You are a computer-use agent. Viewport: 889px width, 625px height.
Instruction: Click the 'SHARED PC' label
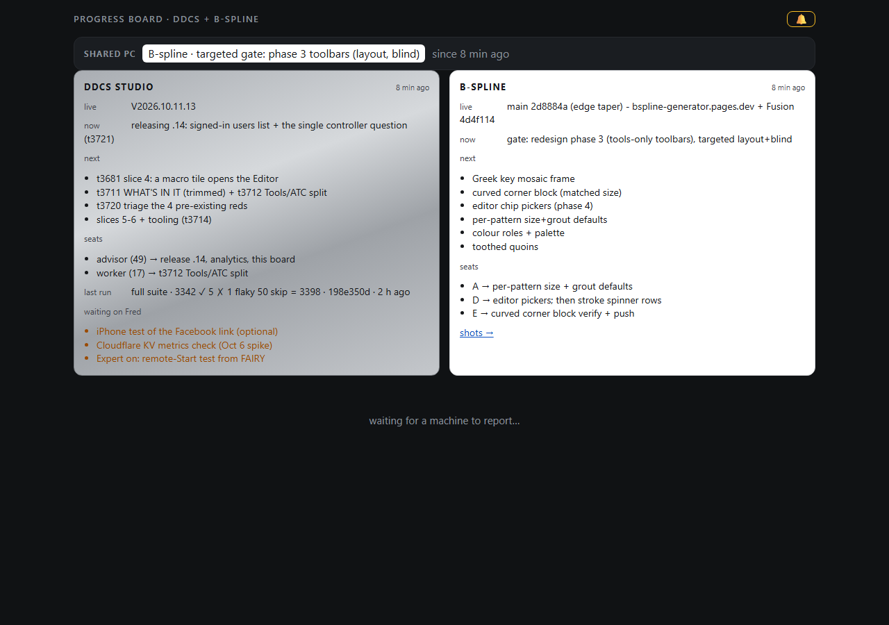110,53
